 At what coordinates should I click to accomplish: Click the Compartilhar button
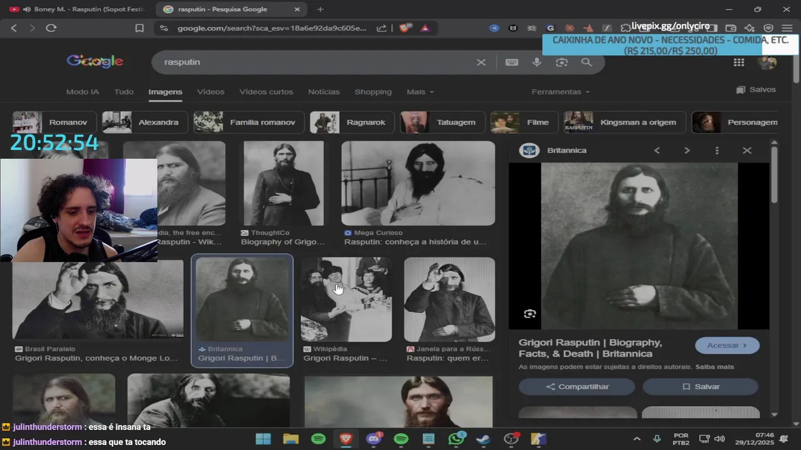577,387
